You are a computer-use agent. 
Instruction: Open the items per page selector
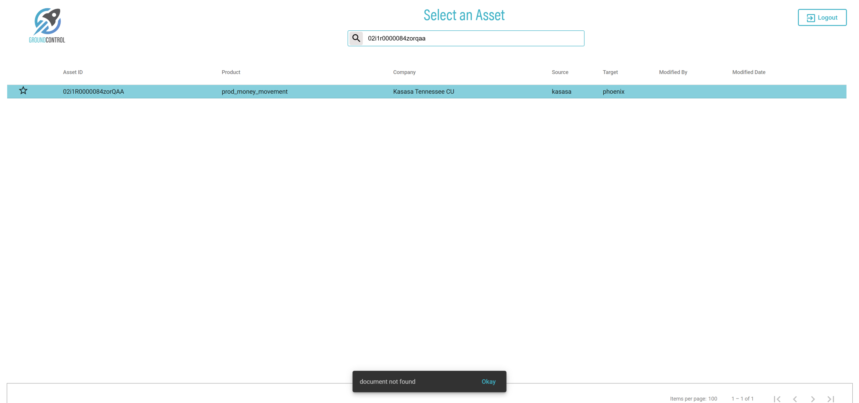click(712, 399)
